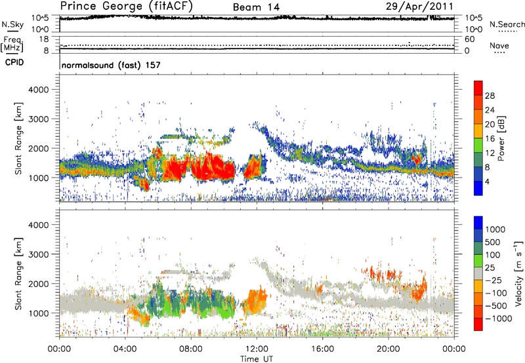Click the "normalsound (fast) 157" text

(111, 65)
